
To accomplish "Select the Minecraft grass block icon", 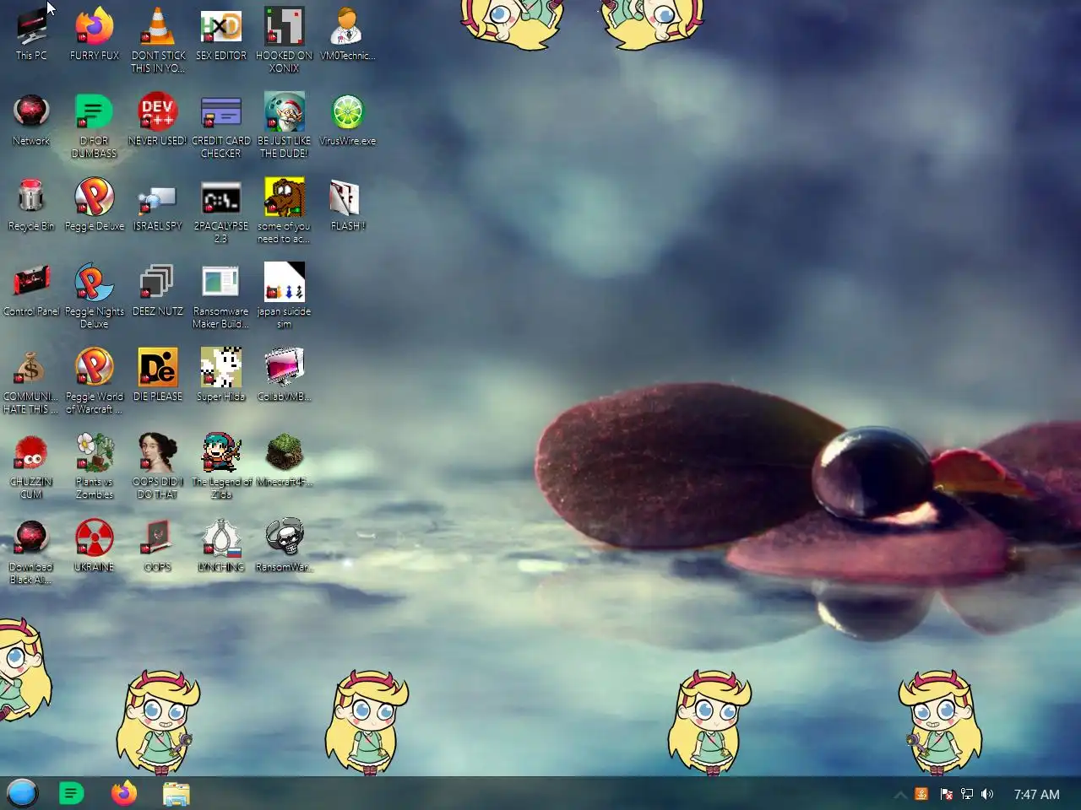I will pyautogui.click(x=285, y=460).
